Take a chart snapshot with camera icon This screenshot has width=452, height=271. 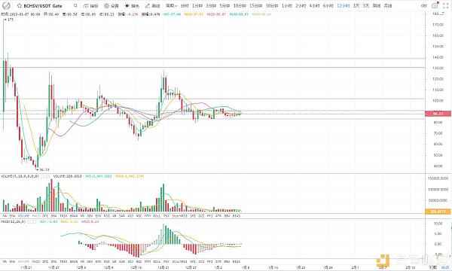pyautogui.click(x=435, y=5)
